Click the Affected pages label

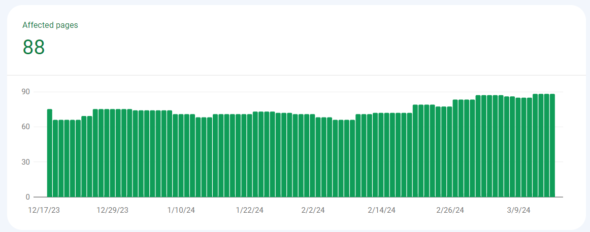coord(50,25)
